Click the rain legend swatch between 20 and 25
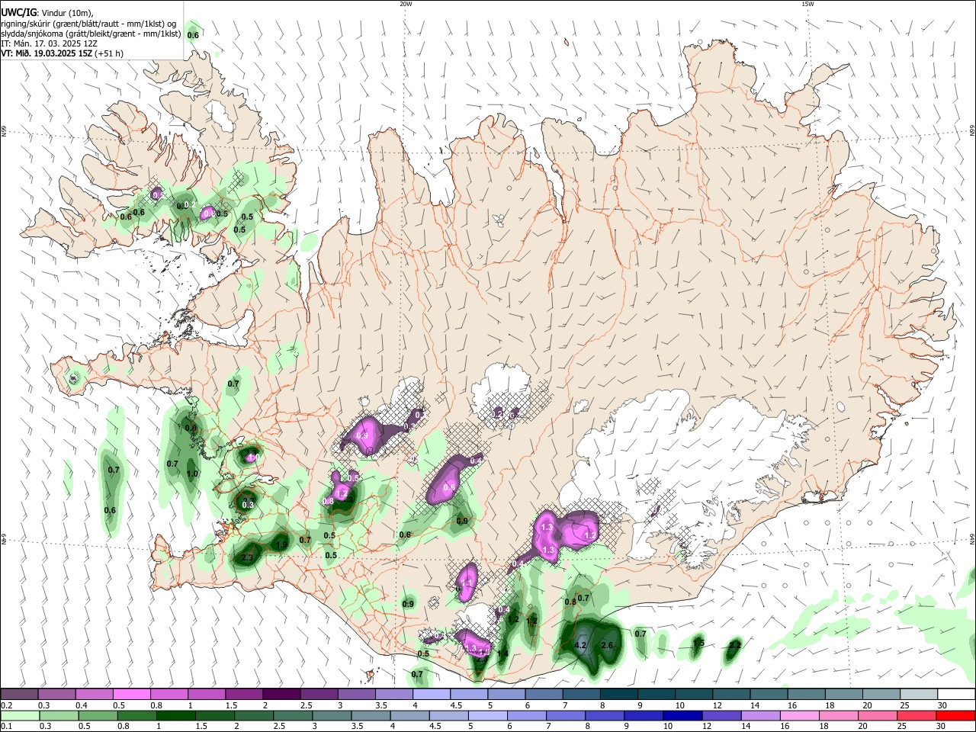 (x=878, y=715)
